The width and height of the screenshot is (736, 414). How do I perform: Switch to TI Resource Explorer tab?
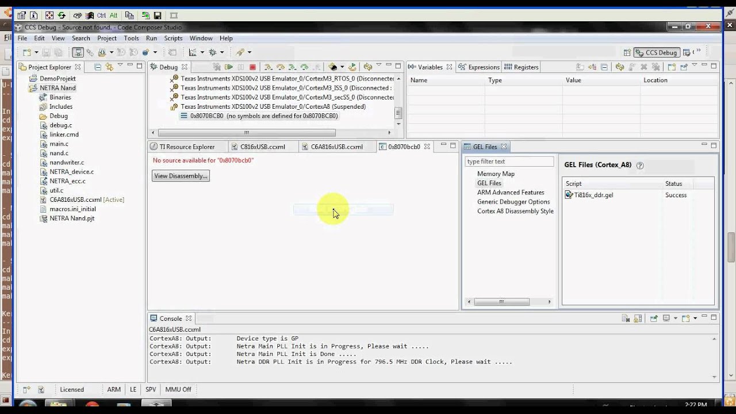(x=182, y=147)
